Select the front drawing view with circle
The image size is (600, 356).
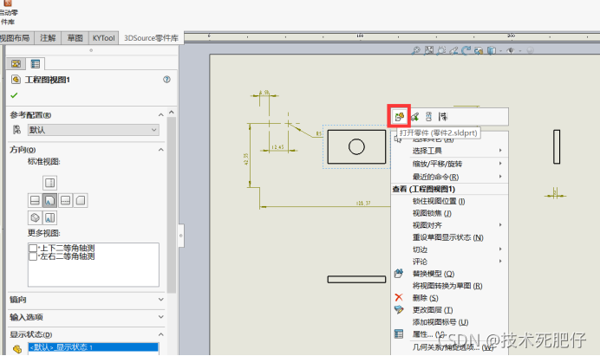pos(356,147)
